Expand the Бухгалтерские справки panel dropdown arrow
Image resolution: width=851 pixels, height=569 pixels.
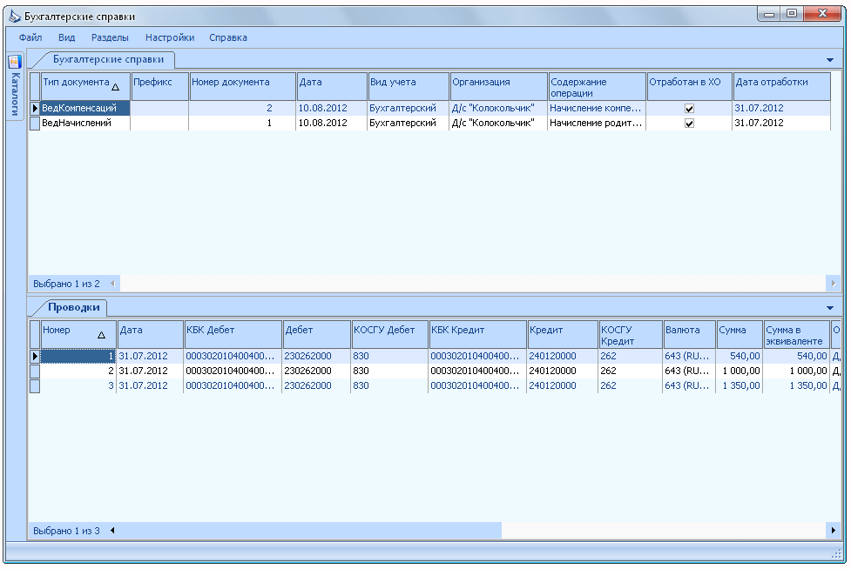pyautogui.click(x=830, y=60)
